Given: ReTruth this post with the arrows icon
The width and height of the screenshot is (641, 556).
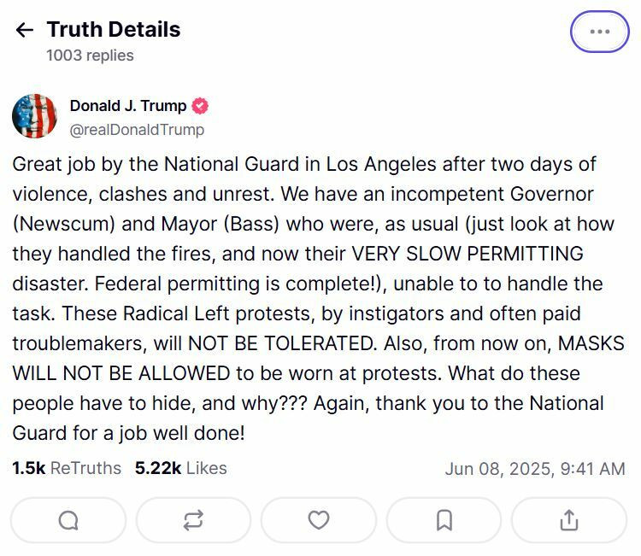Looking at the screenshot, I should point(193,520).
